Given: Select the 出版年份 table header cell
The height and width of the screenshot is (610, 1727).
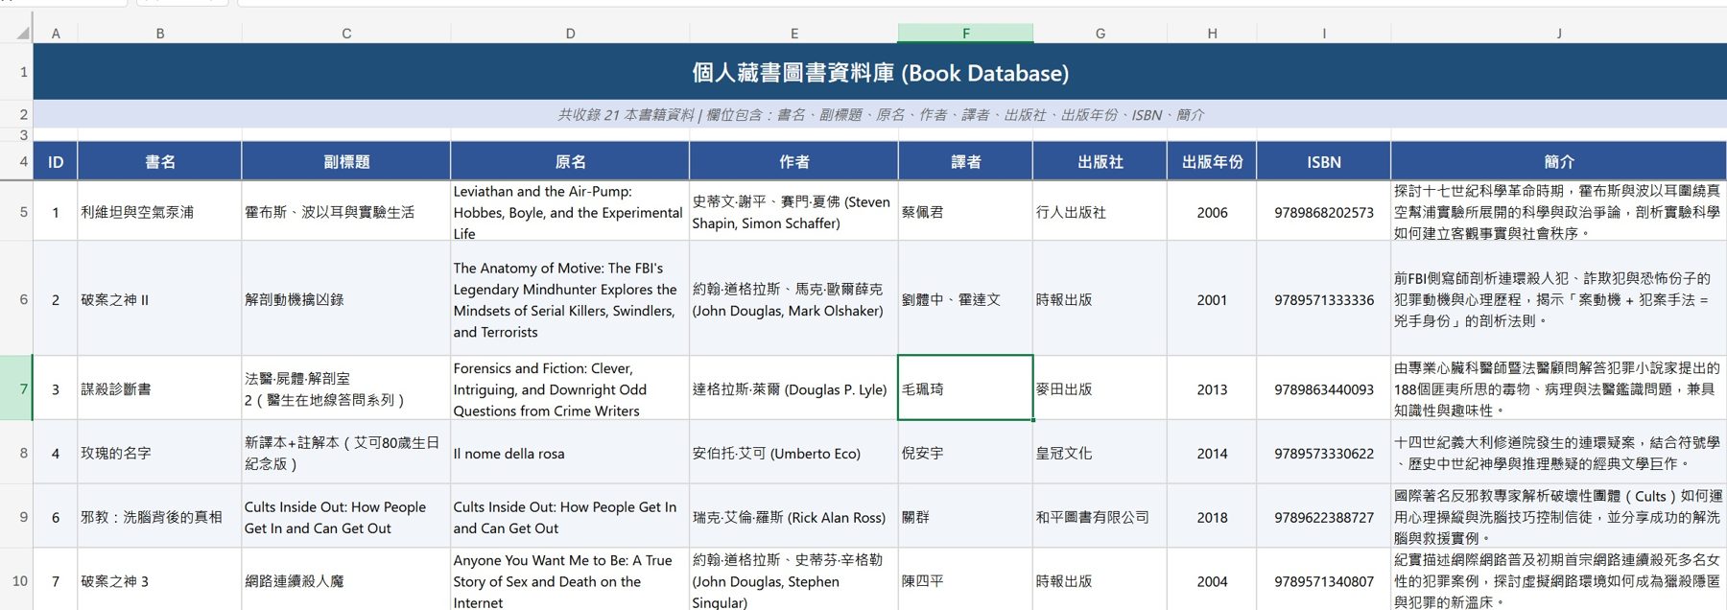Looking at the screenshot, I should 1213,162.
